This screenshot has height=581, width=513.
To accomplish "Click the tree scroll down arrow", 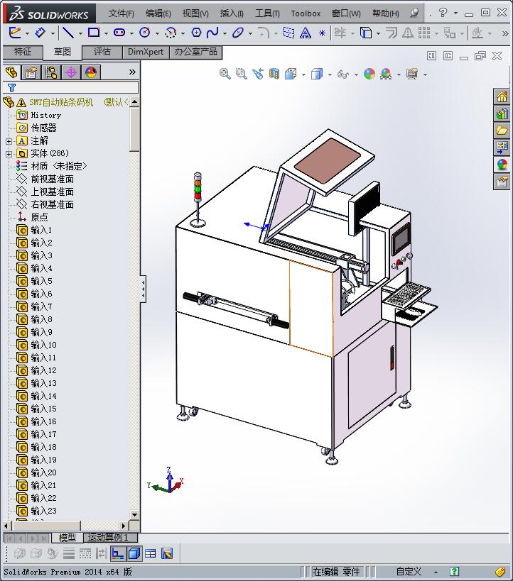I will (x=134, y=515).
